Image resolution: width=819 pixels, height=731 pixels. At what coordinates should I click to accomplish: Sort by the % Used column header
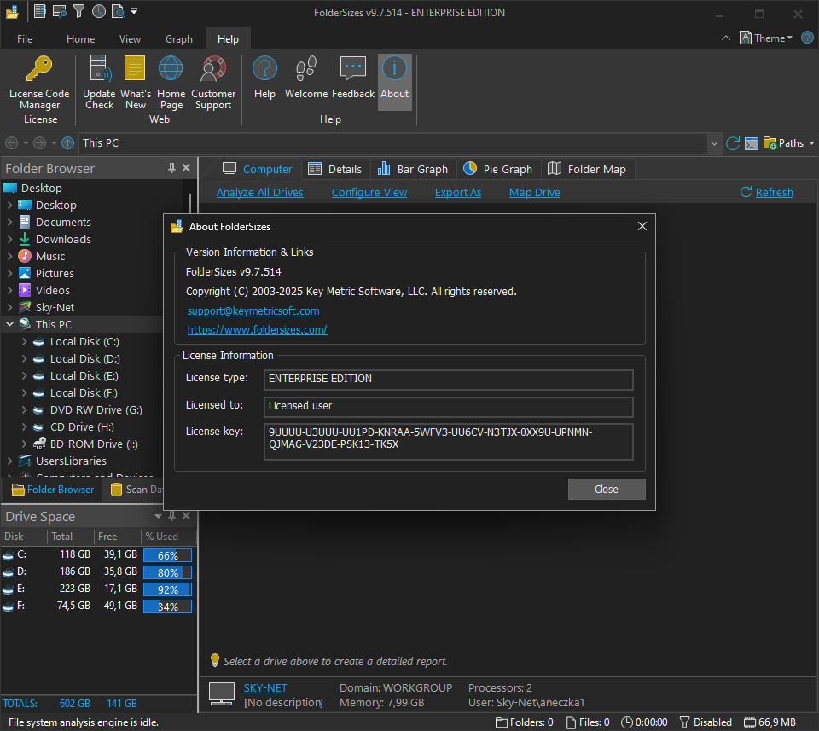pyautogui.click(x=161, y=537)
